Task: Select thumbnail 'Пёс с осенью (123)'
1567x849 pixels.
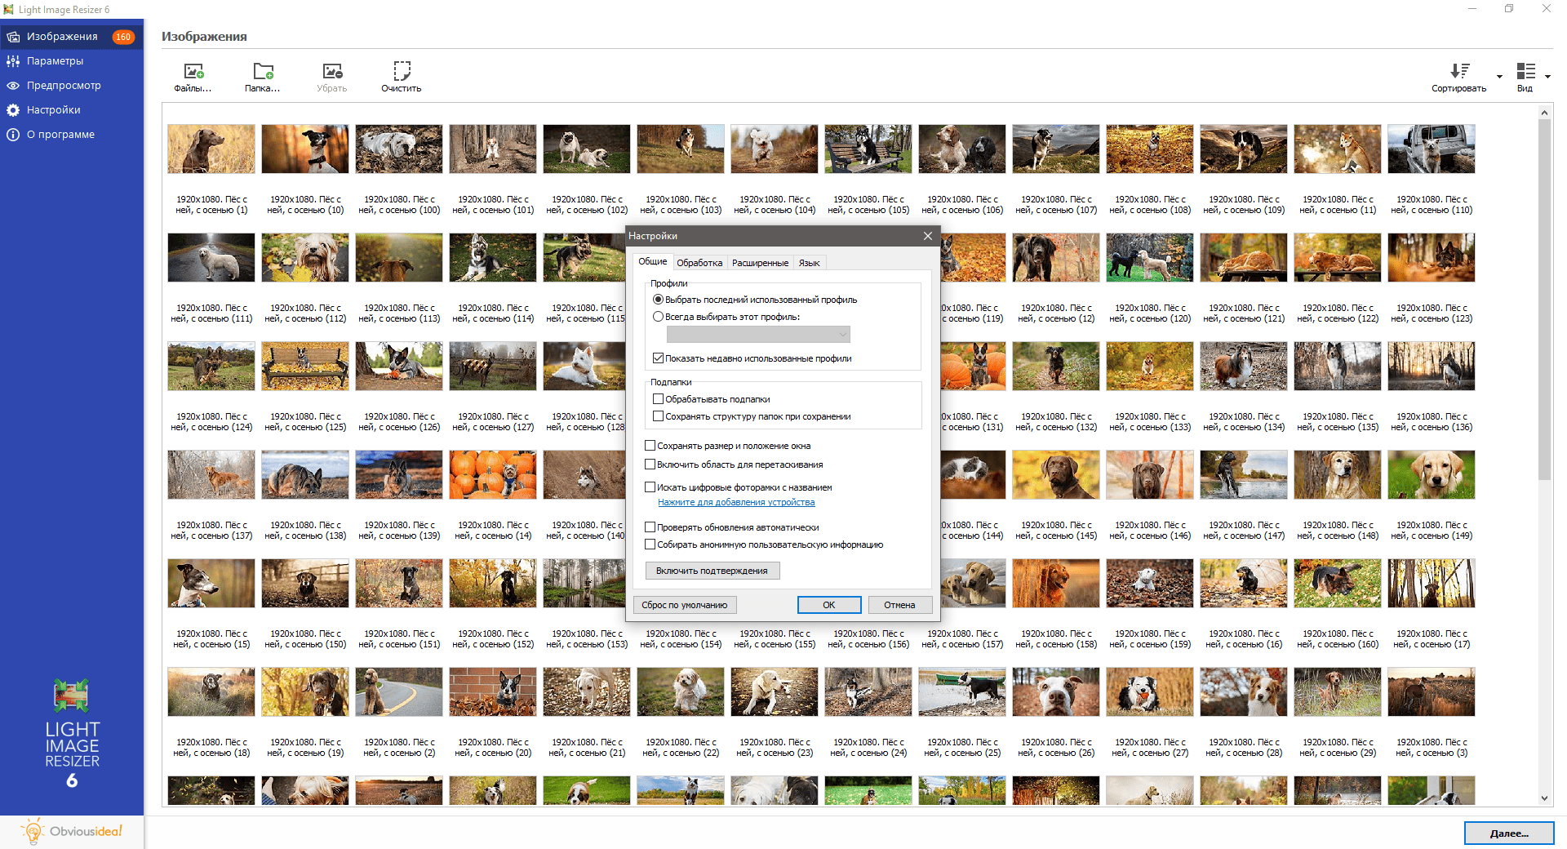Action: coord(1432,258)
